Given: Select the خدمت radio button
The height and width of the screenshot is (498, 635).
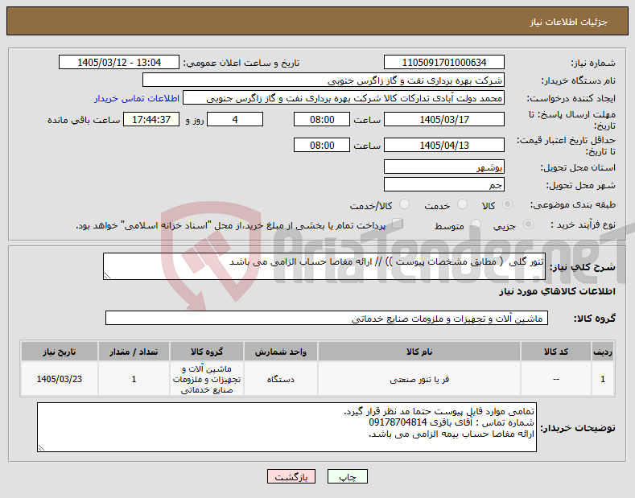Looking at the screenshot, I should tap(462, 204).
